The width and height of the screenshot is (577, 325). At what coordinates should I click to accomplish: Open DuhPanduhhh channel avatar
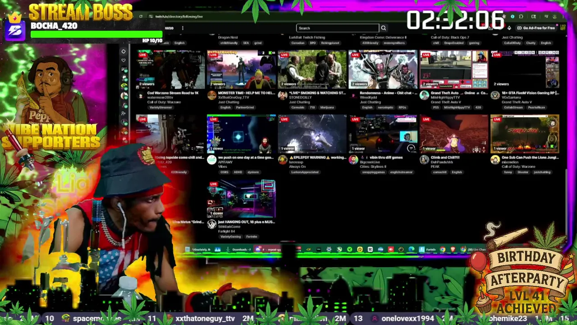[x=424, y=160]
